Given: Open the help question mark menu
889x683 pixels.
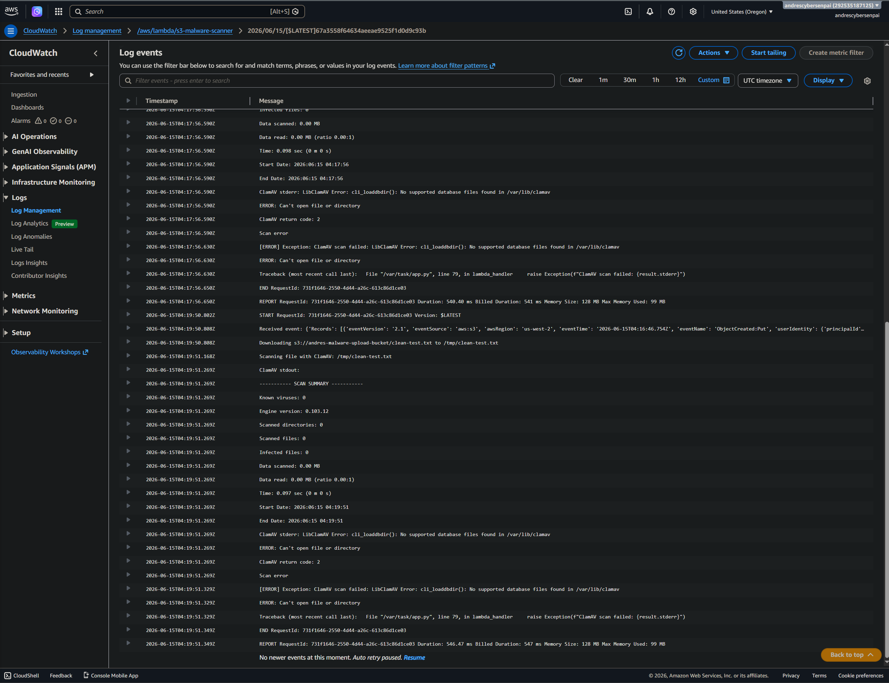Looking at the screenshot, I should click(671, 12).
